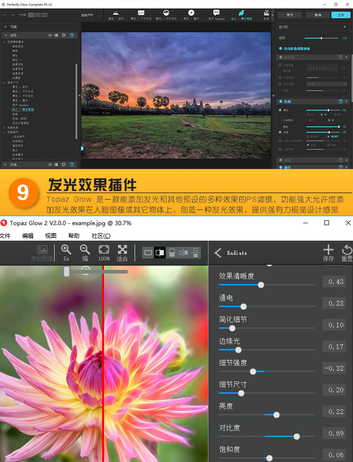Open the 外观 panel gear settings
The height and width of the screenshot is (462, 353).
(64, 164)
